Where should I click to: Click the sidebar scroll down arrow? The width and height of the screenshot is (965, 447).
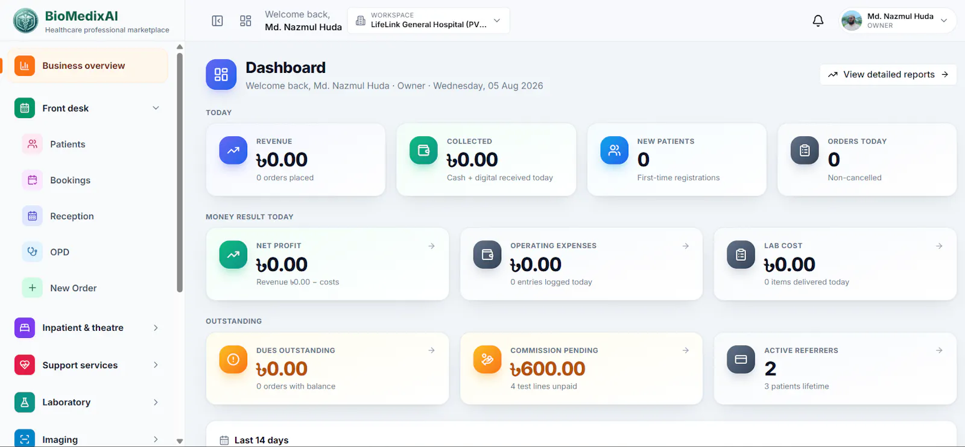point(180,441)
